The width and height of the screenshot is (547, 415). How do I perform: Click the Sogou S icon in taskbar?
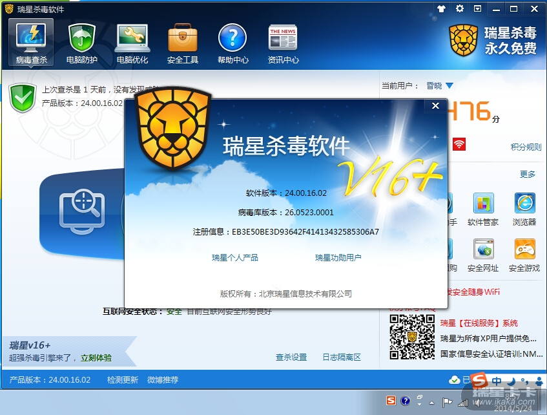click(391, 401)
